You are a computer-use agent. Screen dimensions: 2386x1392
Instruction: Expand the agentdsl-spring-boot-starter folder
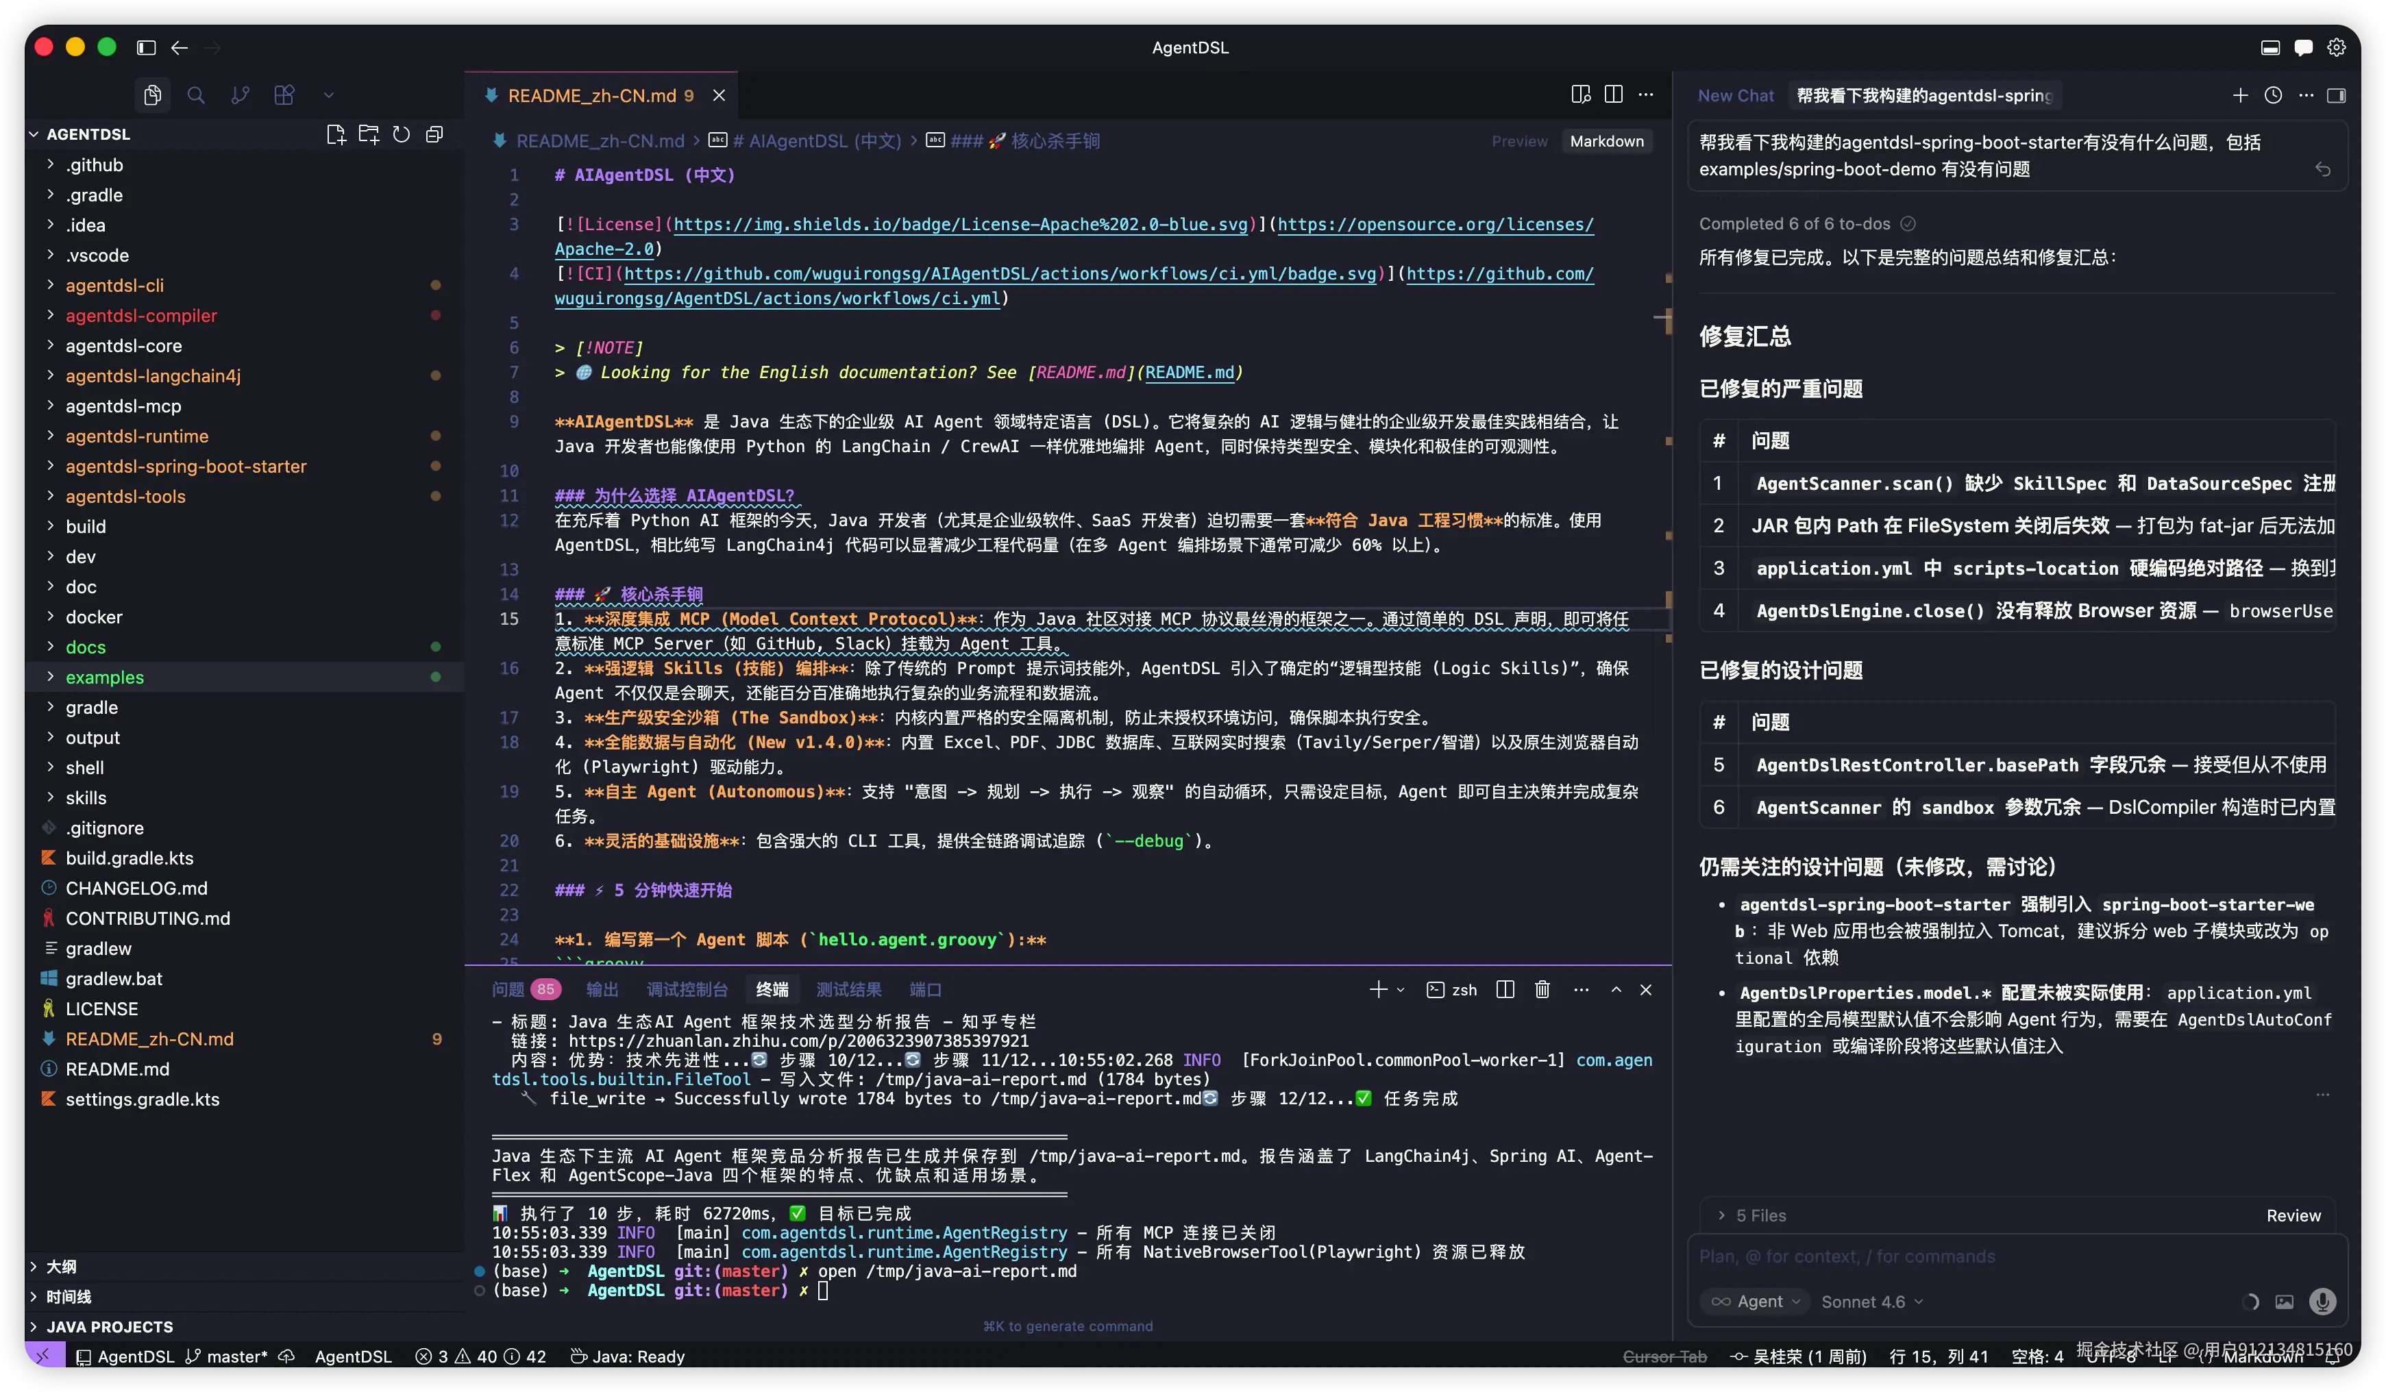(186, 467)
